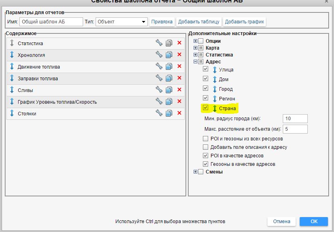This screenshot has height=232, width=334.
Task: Select the Статистика tree label in settings
Action: (219, 55)
